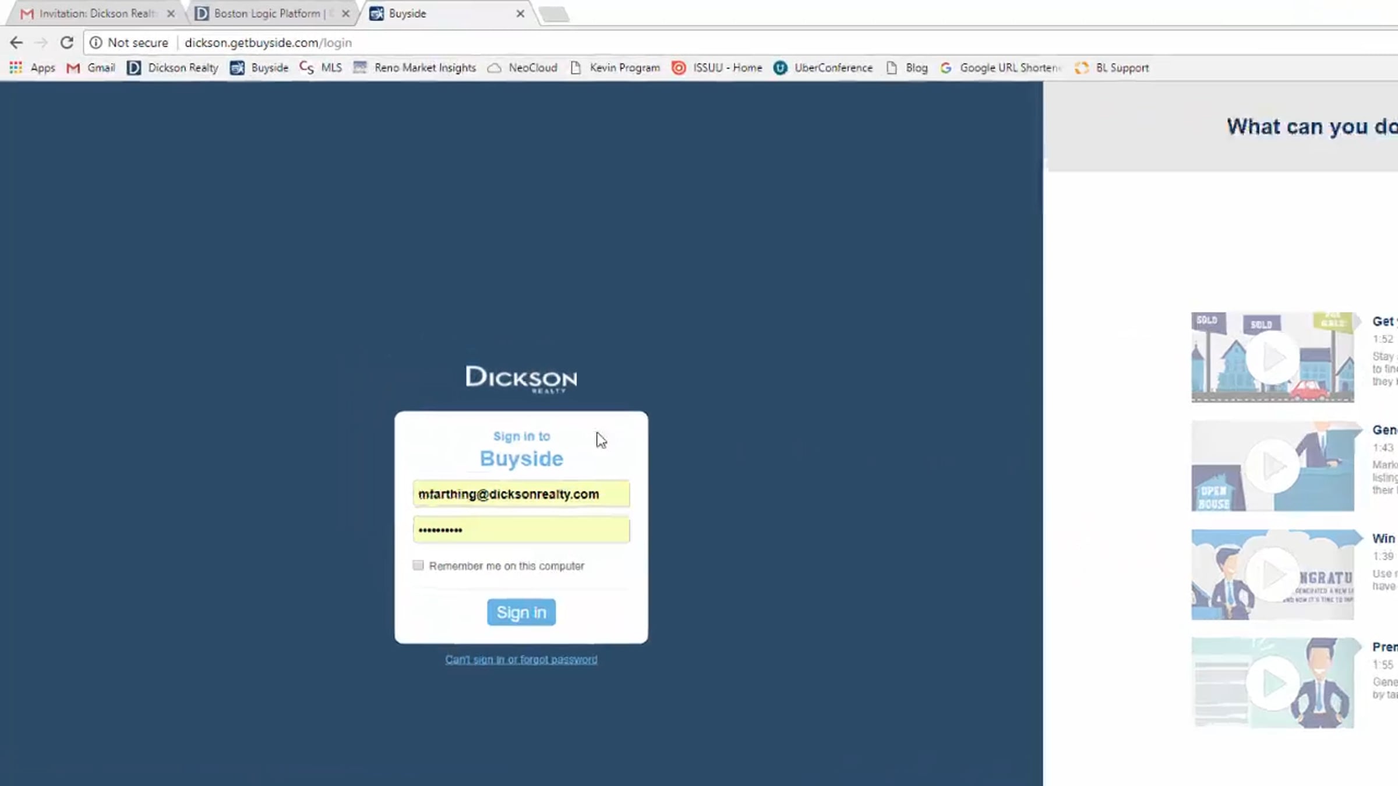Viewport: 1398px width, 786px height.
Task: Open the Reno Market Insights bookmark
Action: (x=415, y=68)
